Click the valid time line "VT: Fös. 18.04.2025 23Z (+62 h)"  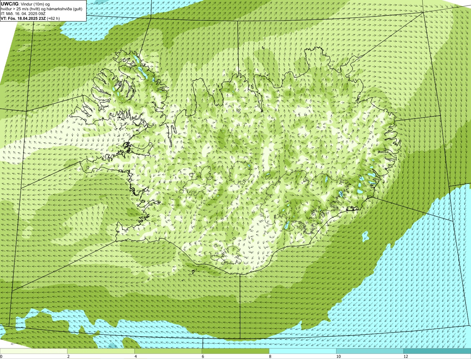coord(31,18)
